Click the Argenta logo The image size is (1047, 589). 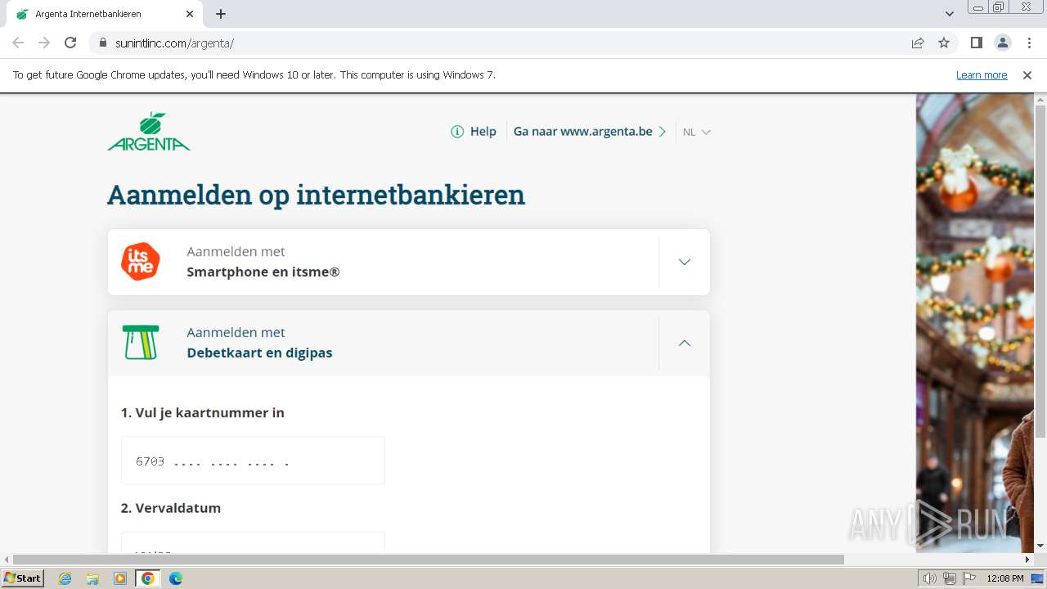149,132
